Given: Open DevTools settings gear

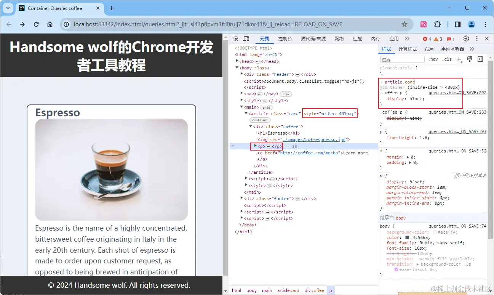Looking at the screenshot, I should click(466, 39).
